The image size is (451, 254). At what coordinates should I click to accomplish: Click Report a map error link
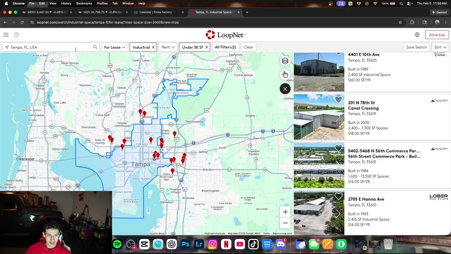click(x=282, y=234)
